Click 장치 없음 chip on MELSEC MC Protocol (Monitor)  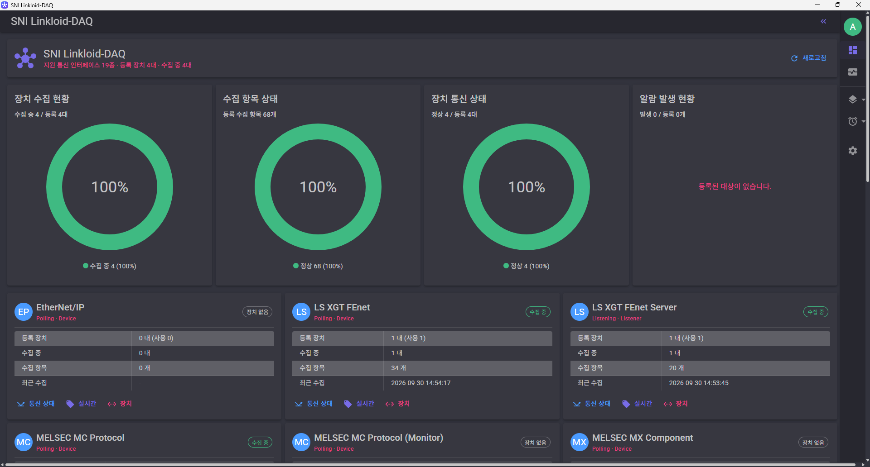535,442
